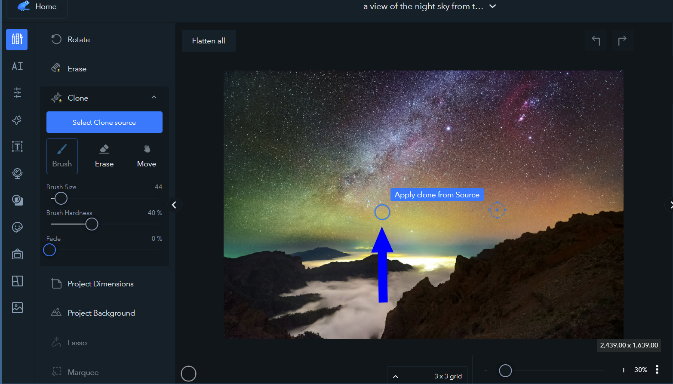Open the Effects sparkle sidebar panel

[x=17, y=120]
